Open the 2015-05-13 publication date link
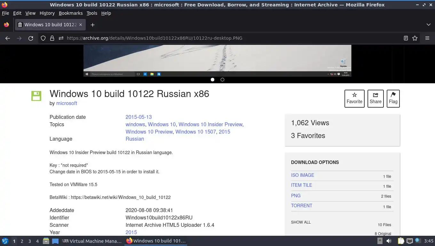Image resolution: width=435 pixels, height=246 pixels. [x=138, y=117]
